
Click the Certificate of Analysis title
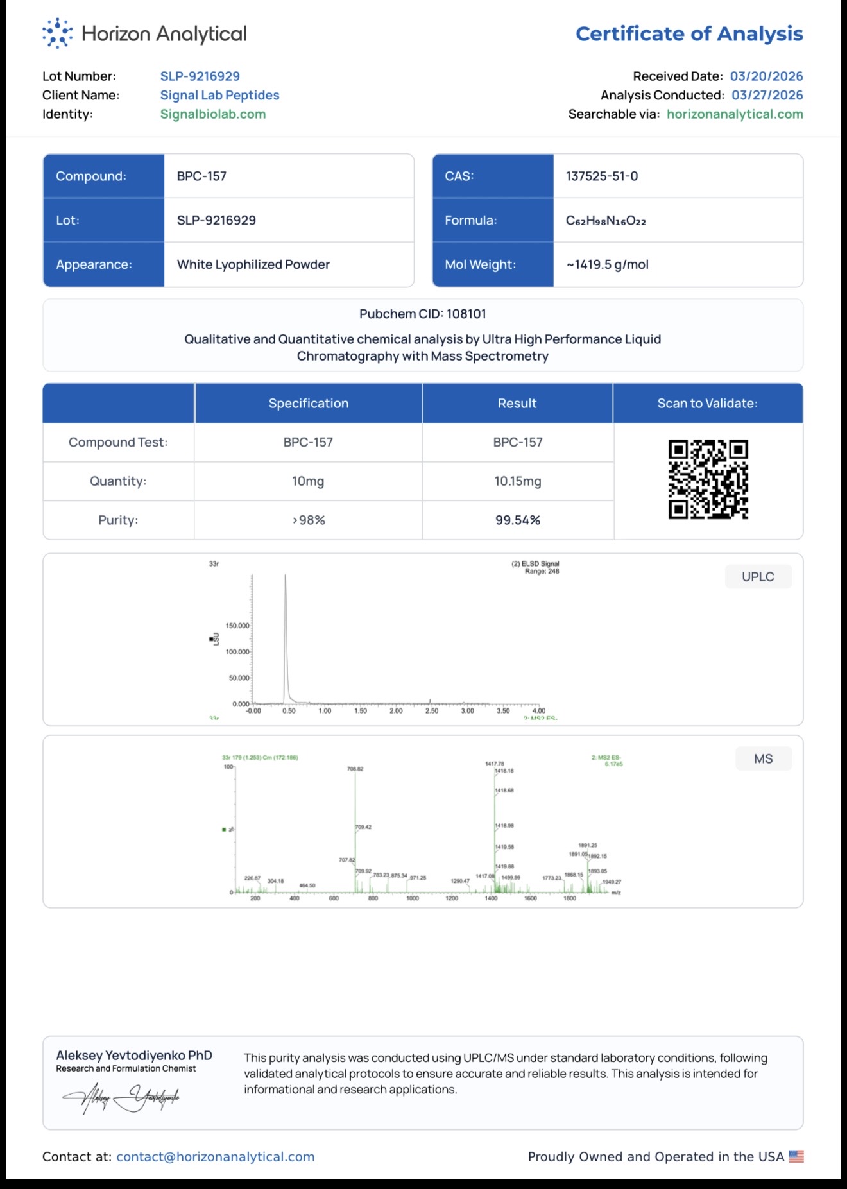coord(689,33)
